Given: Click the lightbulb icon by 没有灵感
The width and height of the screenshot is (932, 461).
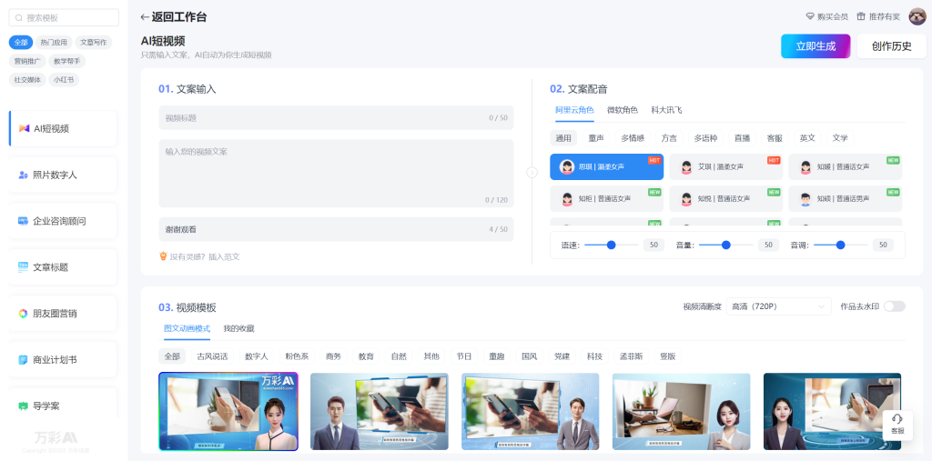Looking at the screenshot, I should (x=163, y=256).
